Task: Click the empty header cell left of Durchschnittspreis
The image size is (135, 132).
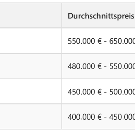Action: click(31, 15)
